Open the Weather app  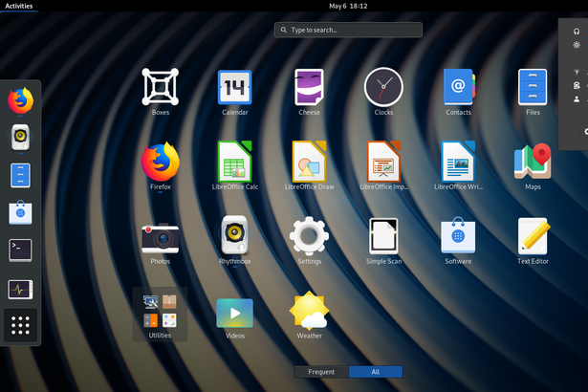coord(309,316)
